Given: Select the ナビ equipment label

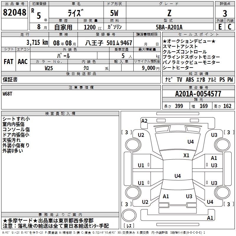Looking at the screenshot, I should [x=168, y=79].
